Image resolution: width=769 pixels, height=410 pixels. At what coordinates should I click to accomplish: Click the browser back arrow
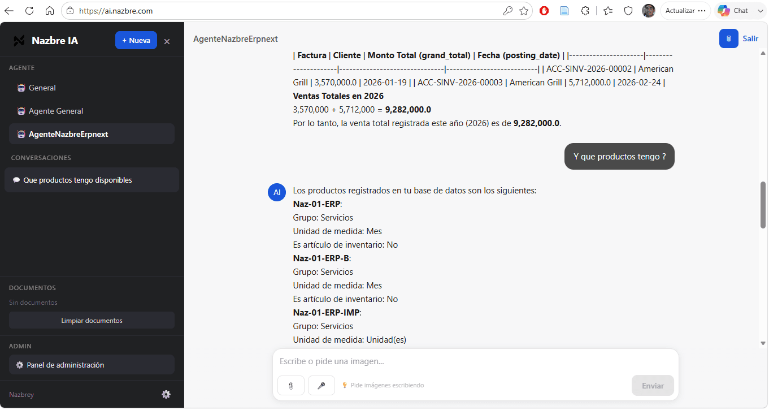[x=9, y=11]
